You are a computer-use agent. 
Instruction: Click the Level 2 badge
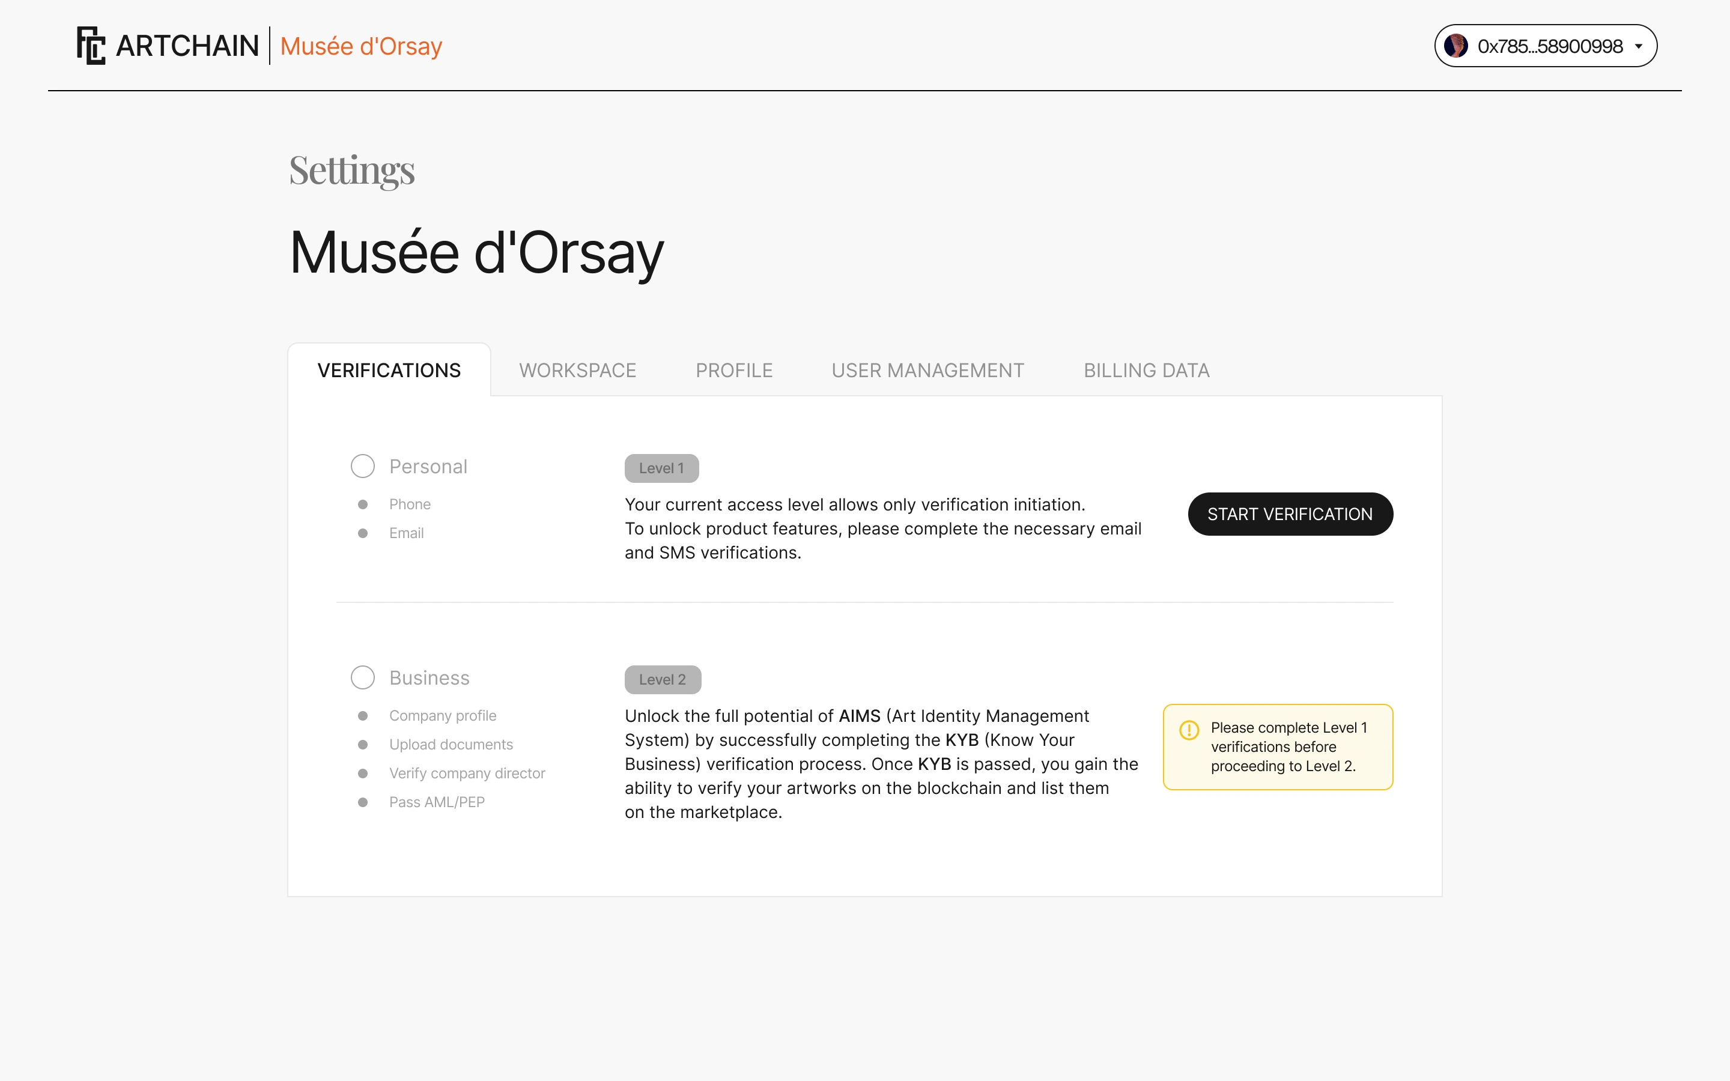pyautogui.click(x=663, y=679)
